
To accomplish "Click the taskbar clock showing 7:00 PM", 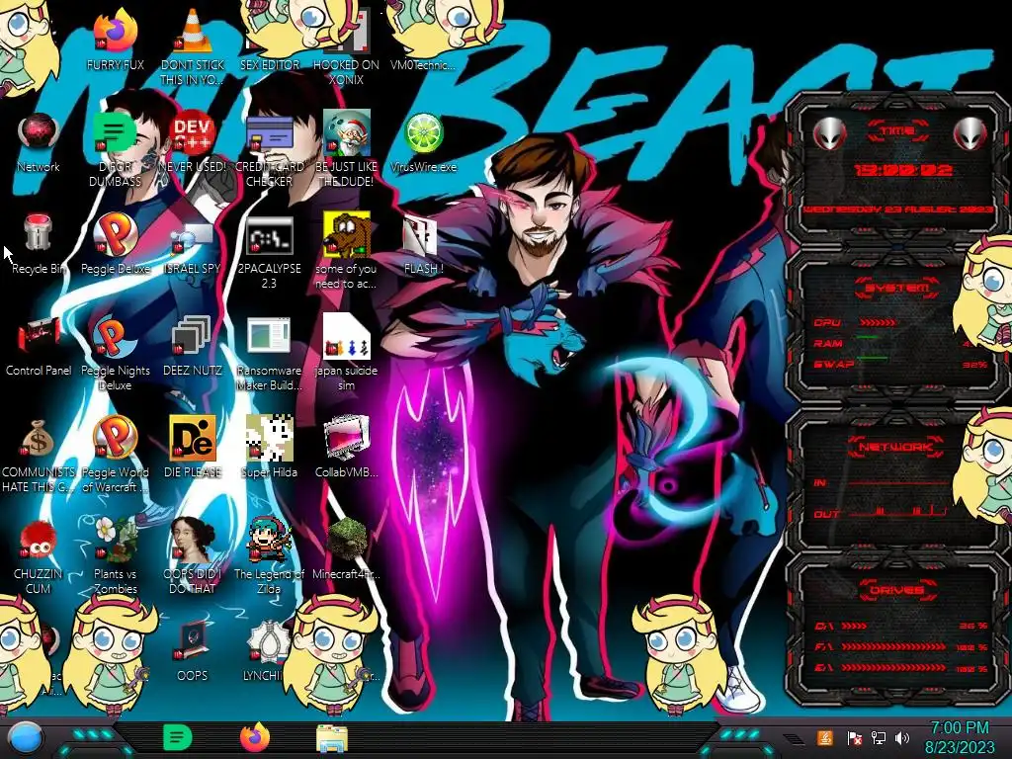I will [960, 737].
